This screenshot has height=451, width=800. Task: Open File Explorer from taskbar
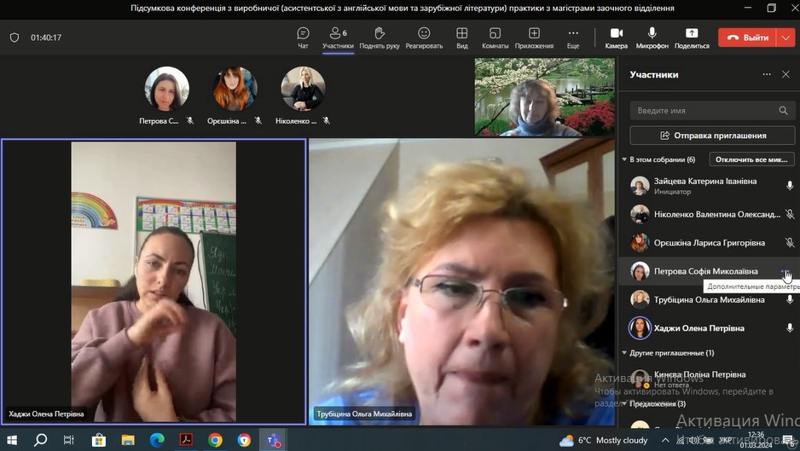click(x=128, y=440)
